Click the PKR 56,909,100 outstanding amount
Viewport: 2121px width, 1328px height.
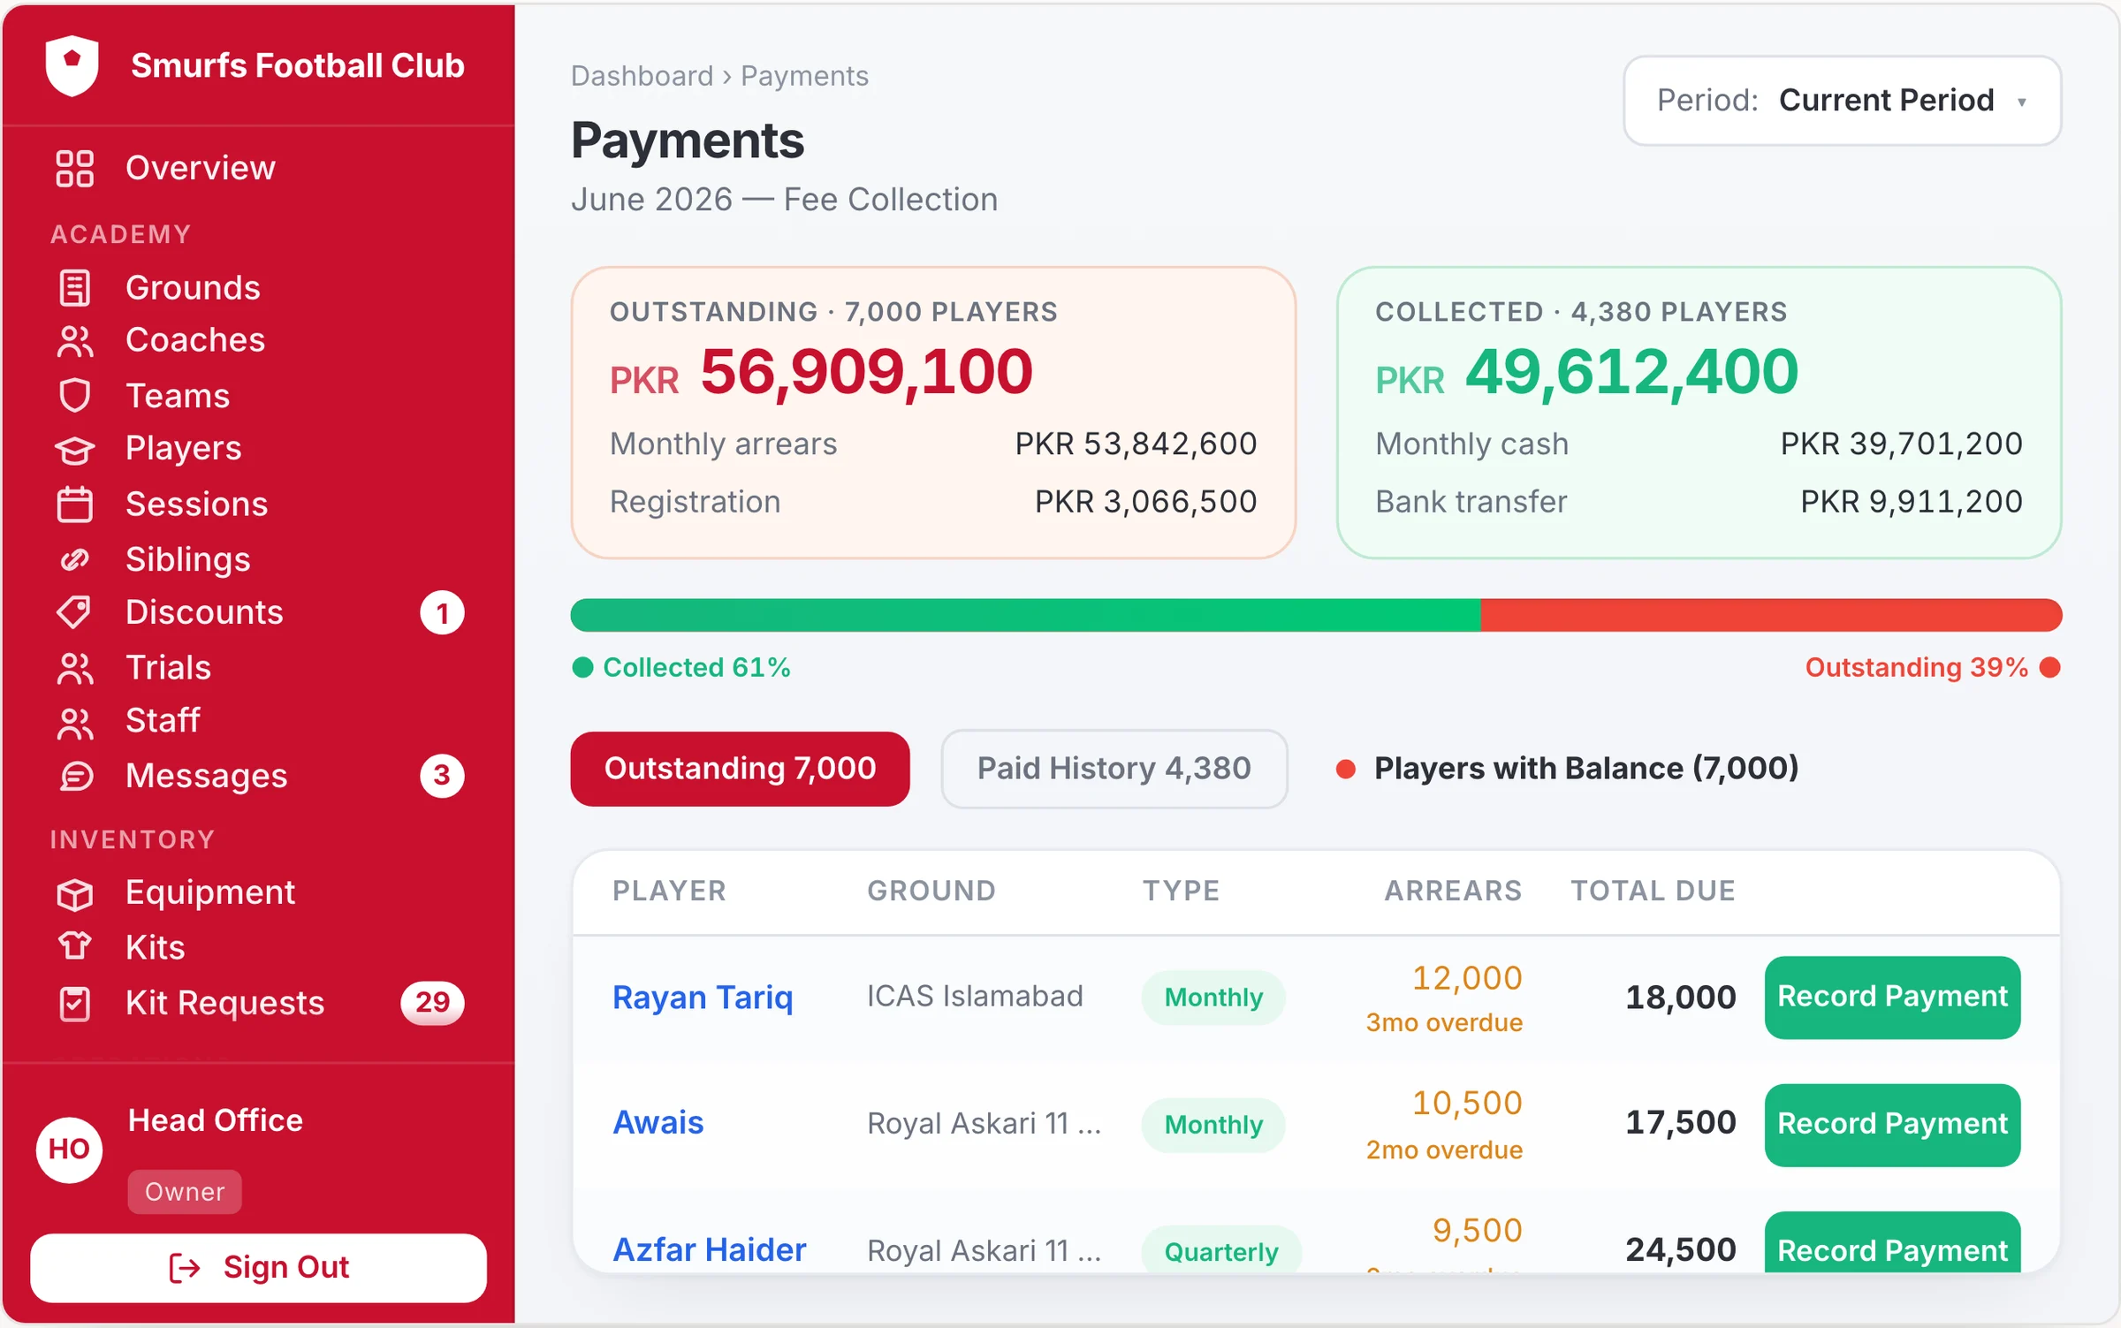(x=821, y=372)
